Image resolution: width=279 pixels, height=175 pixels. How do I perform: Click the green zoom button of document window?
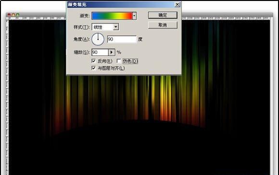[18, 15]
